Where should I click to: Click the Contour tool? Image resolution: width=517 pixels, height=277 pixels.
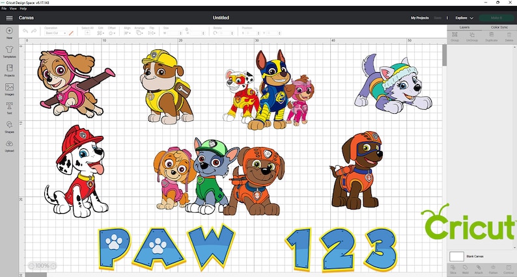[x=509, y=269]
